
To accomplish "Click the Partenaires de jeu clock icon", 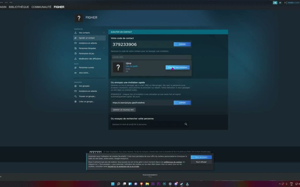I will click(x=75, y=53).
